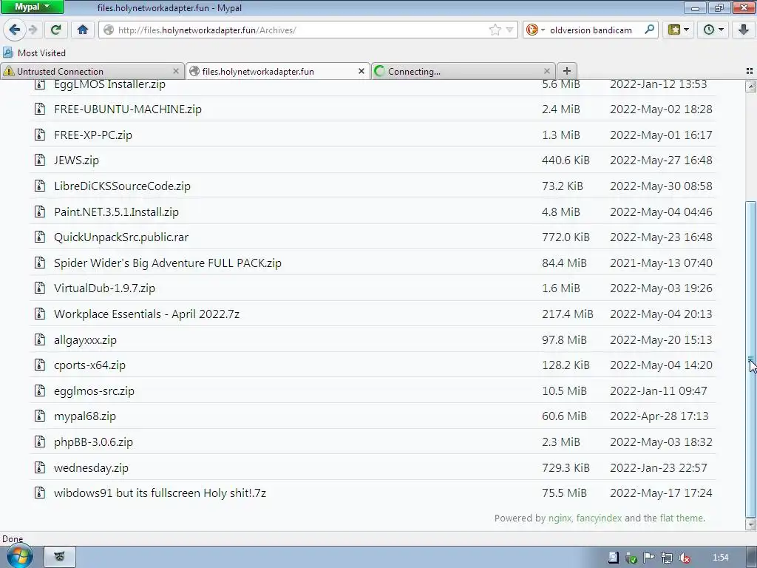The image size is (757, 568).
Task: Click archive icon beside QuickUnpackSrc.public.rar
Action: point(40,237)
